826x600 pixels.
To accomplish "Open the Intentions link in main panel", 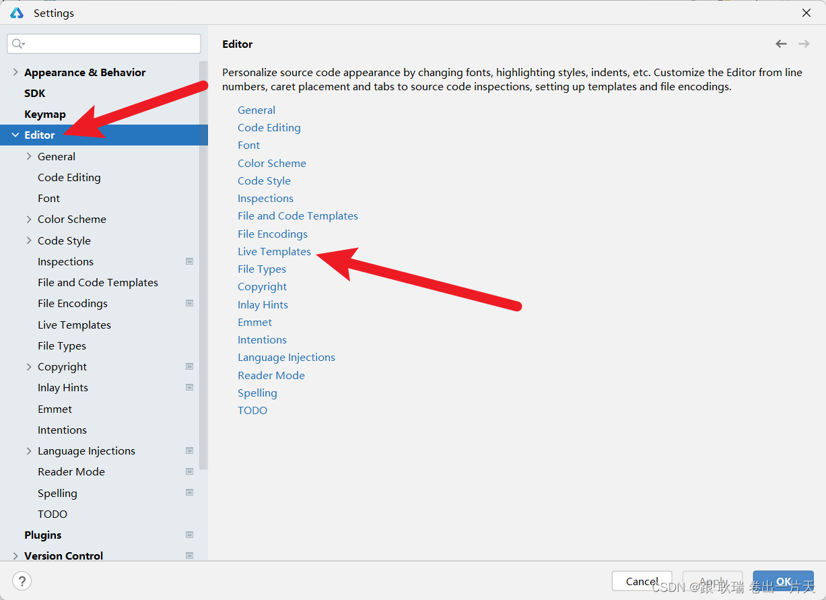I will pos(262,339).
